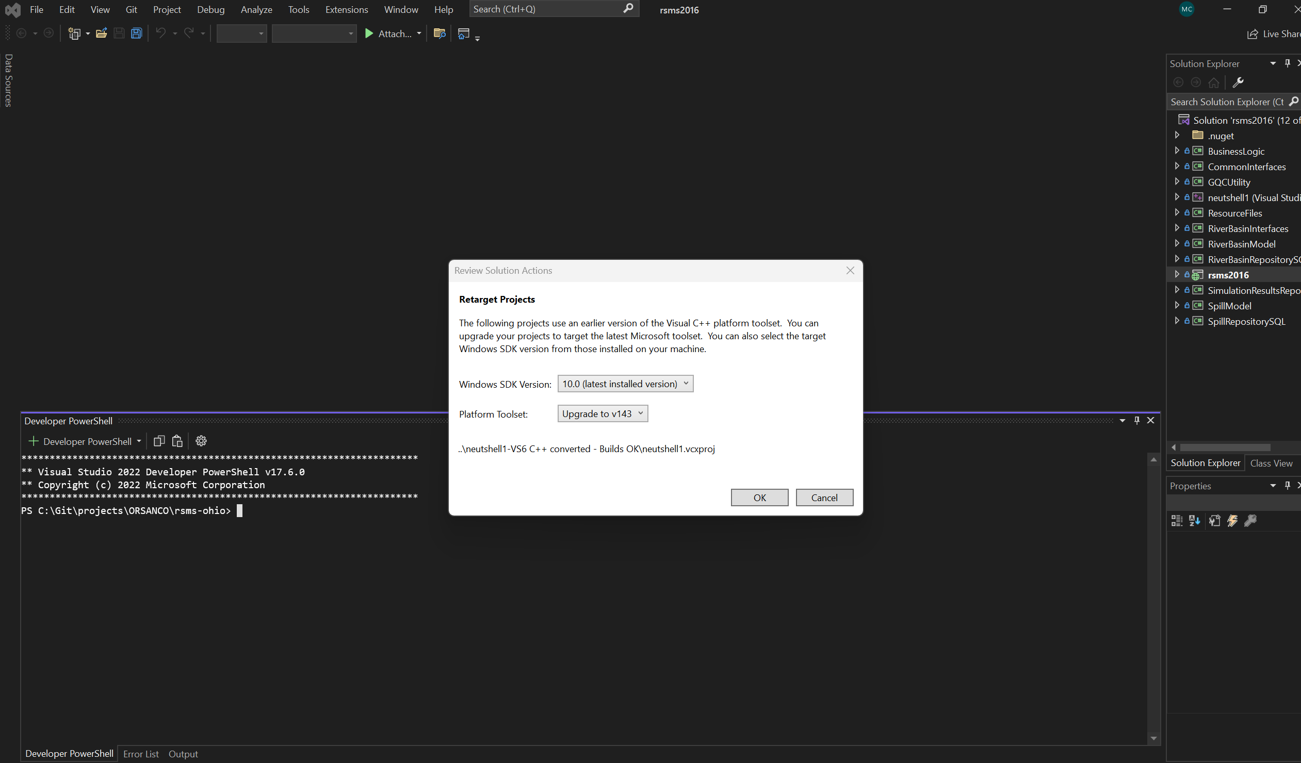
Task: Open Platform Toolset dropdown
Action: pos(603,414)
